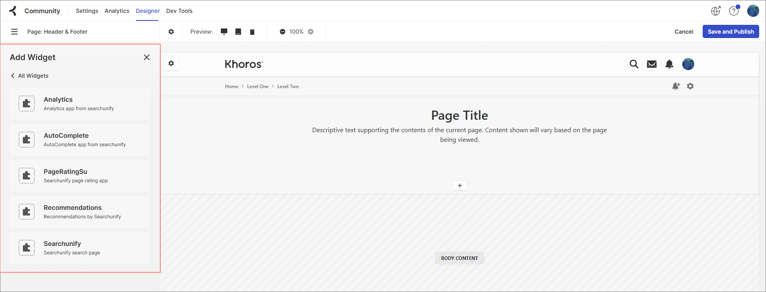Switch to mobile phone preview mode
The image size is (766, 292).
[x=252, y=32]
